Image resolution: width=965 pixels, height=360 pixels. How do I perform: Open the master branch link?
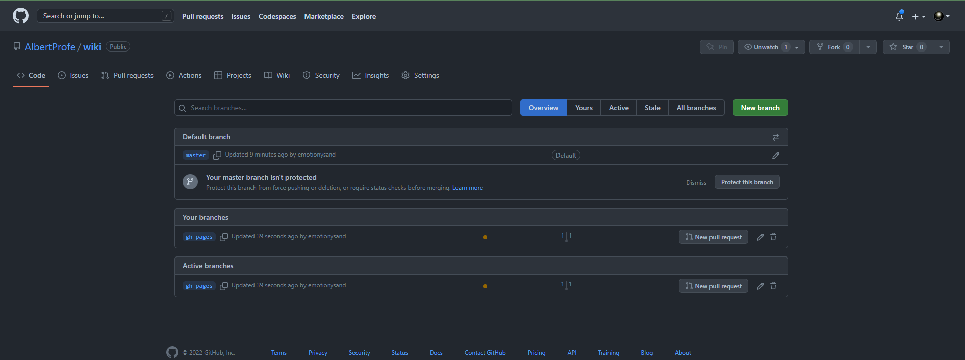(x=195, y=155)
